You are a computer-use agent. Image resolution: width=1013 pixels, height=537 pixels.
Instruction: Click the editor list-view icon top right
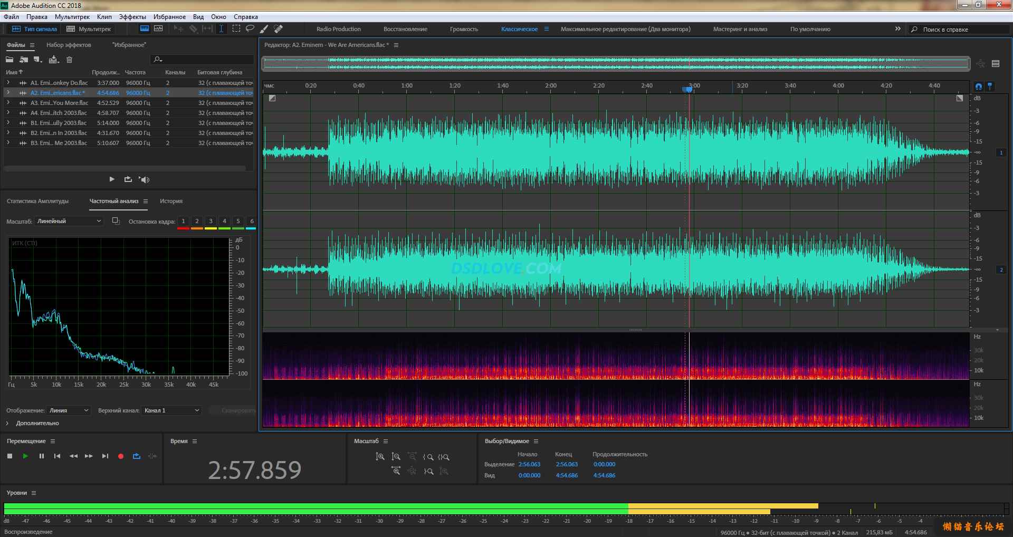click(x=996, y=64)
